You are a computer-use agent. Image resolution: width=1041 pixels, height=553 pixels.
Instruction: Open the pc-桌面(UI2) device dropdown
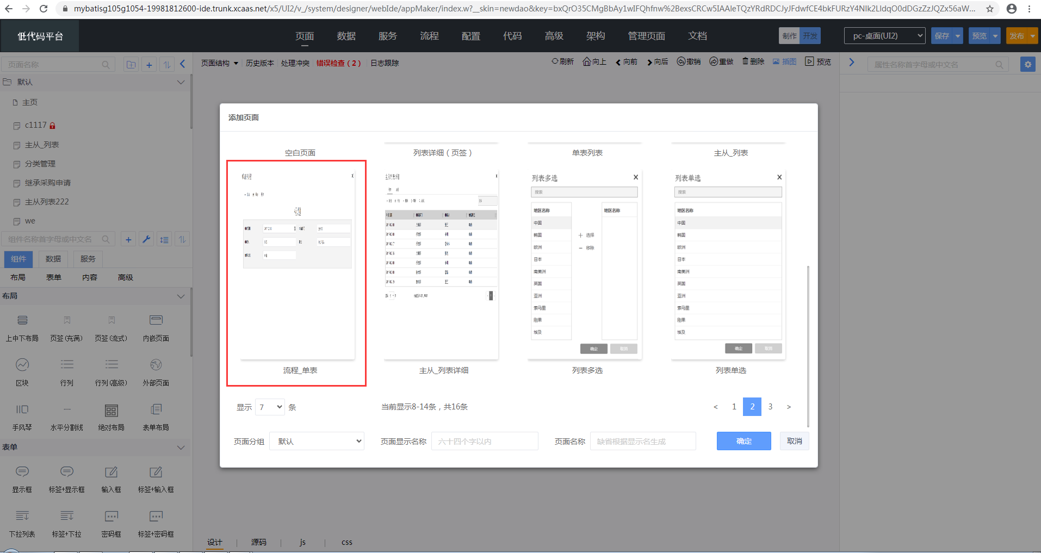884,36
